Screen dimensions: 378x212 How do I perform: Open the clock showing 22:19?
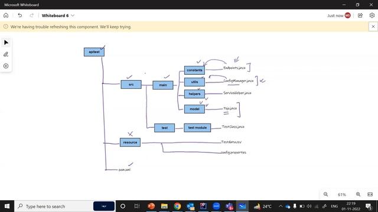(351, 206)
